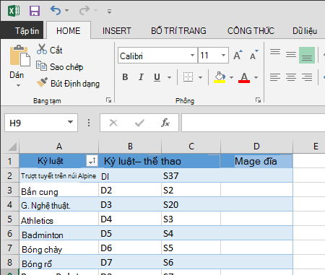Switch to the INSERT tab
The height and width of the screenshot is (275, 325).
pyautogui.click(x=117, y=30)
